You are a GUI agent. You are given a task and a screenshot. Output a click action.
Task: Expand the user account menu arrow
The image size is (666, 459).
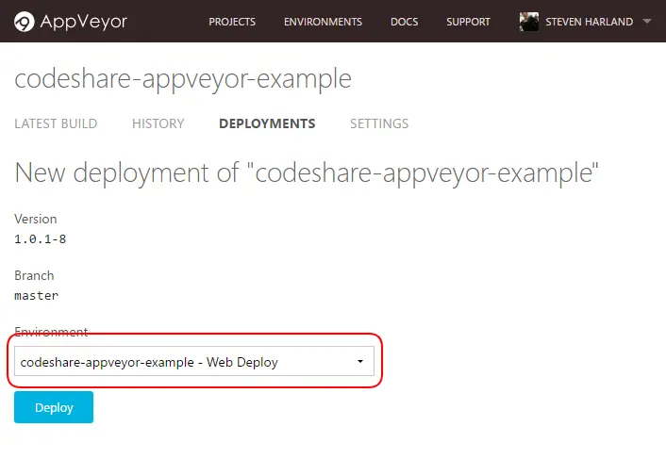pos(646,22)
